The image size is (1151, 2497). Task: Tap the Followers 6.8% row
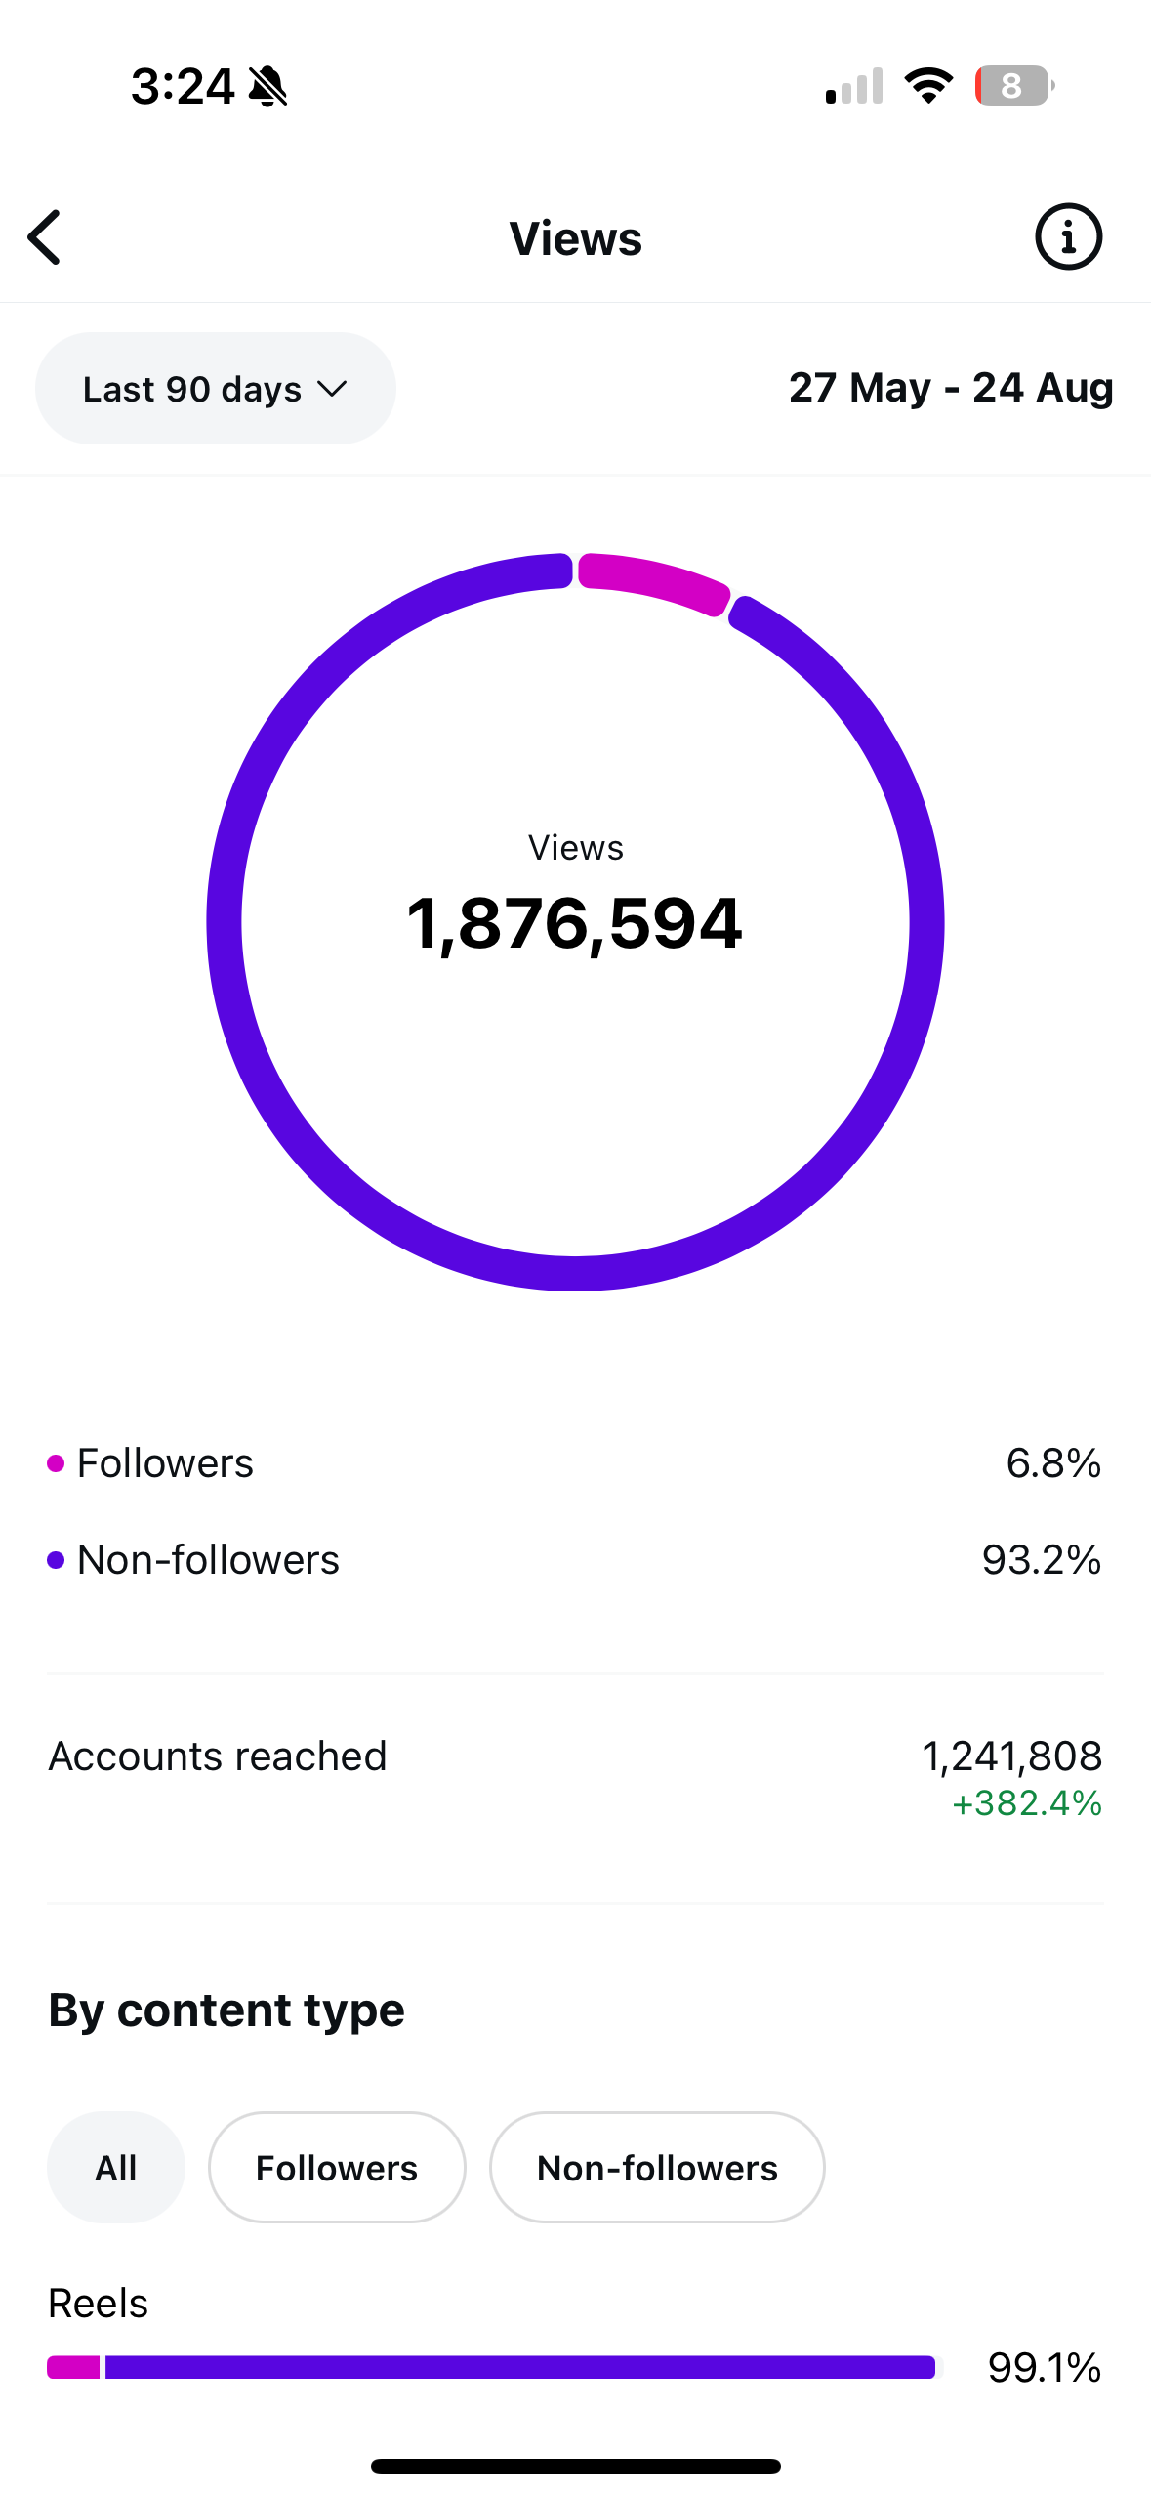[575, 1463]
